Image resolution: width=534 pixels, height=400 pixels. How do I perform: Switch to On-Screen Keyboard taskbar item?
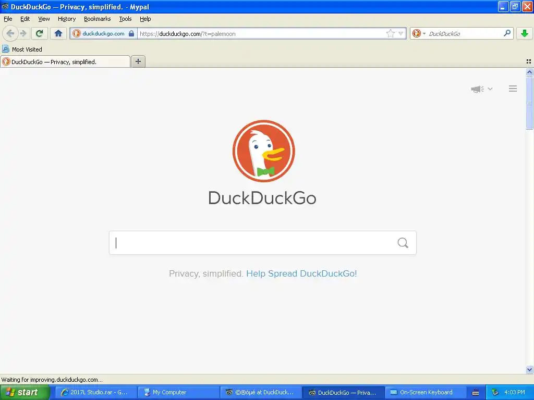(426, 392)
